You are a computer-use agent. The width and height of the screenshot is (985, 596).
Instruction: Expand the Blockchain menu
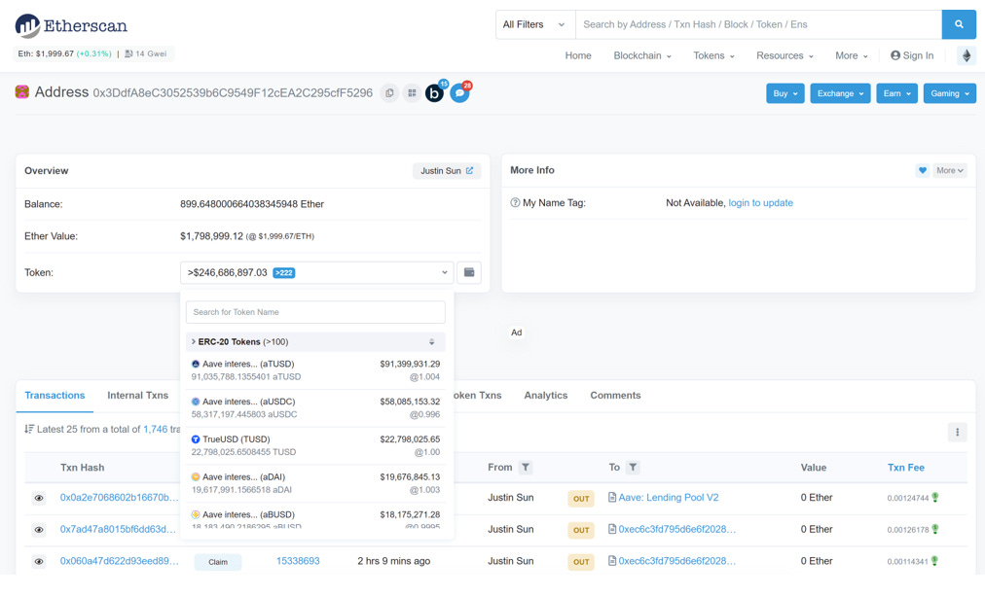click(642, 55)
